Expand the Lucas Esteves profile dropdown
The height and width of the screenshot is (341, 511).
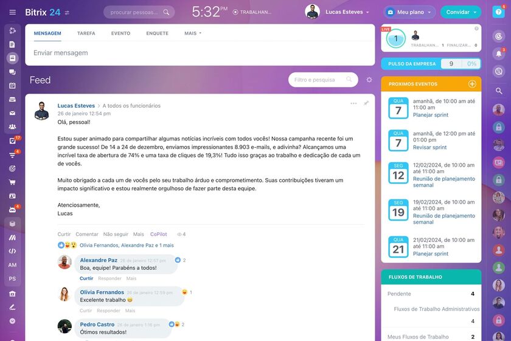pyautogui.click(x=347, y=12)
